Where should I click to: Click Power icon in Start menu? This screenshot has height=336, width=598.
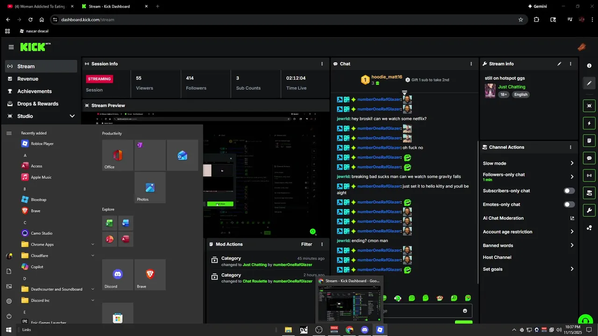click(9, 316)
